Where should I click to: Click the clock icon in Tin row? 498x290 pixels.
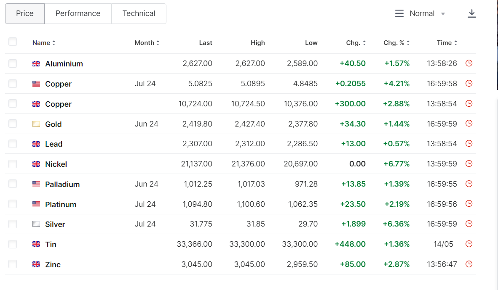[469, 244]
